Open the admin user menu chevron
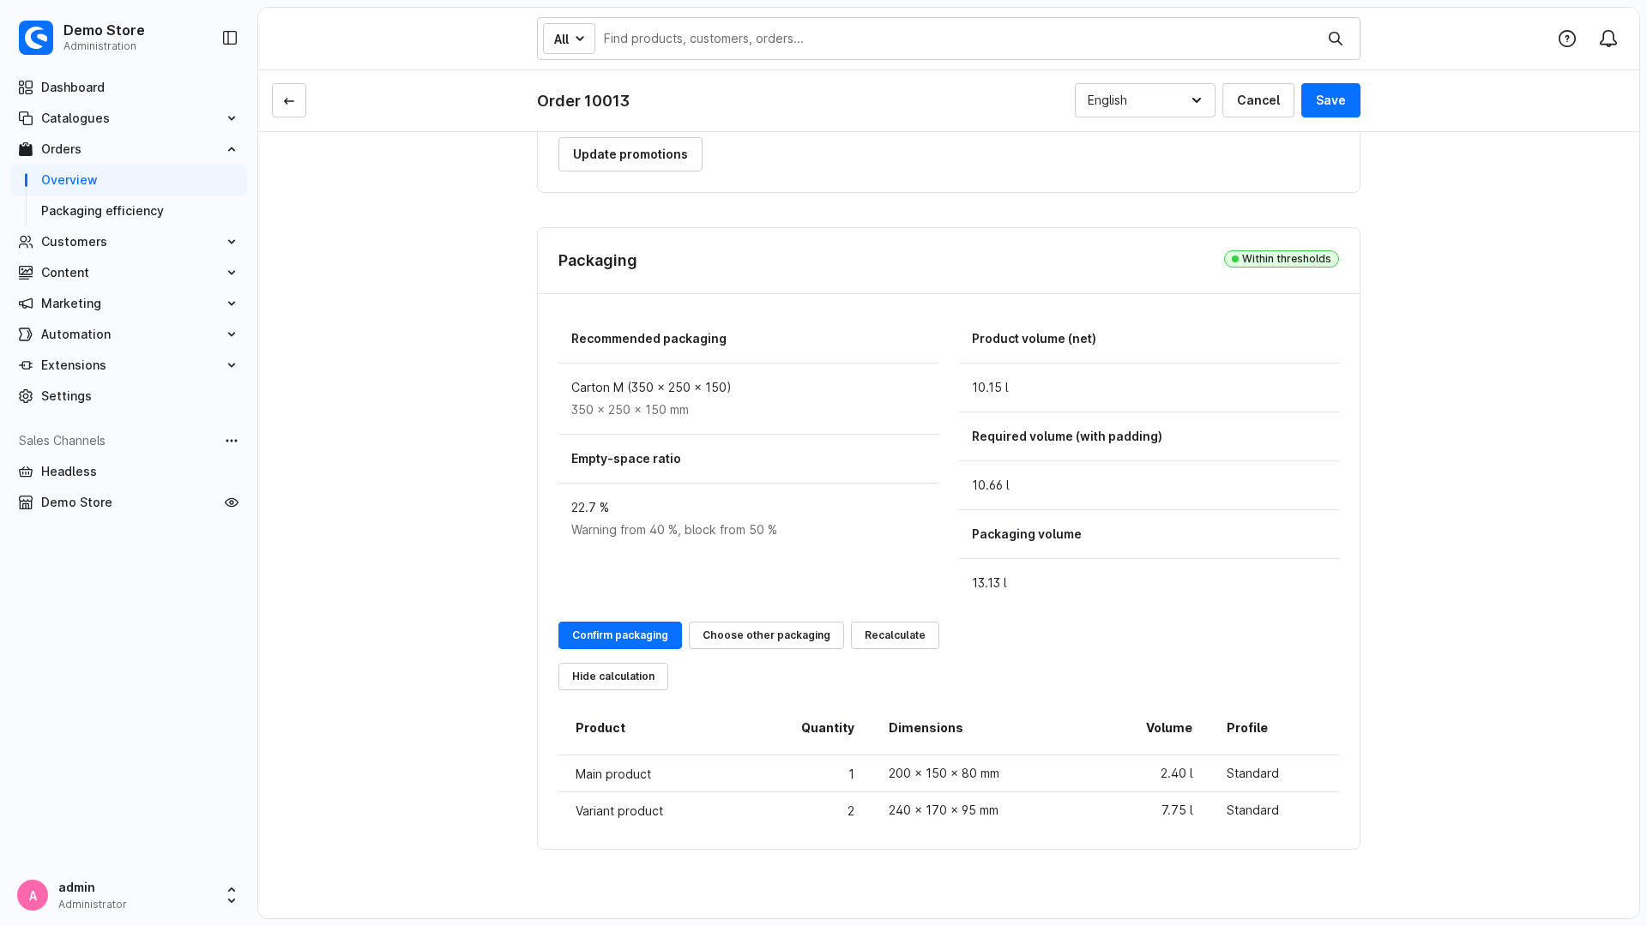The image size is (1647, 926). pyautogui.click(x=232, y=895)
